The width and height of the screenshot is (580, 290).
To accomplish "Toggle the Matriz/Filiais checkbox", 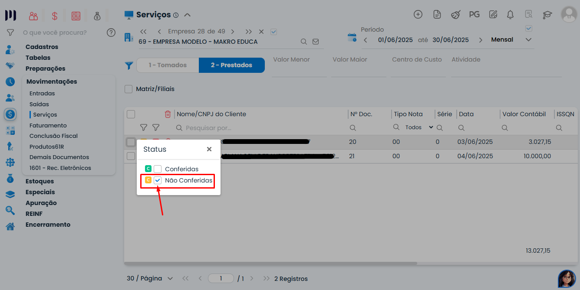I will [129, 89].
